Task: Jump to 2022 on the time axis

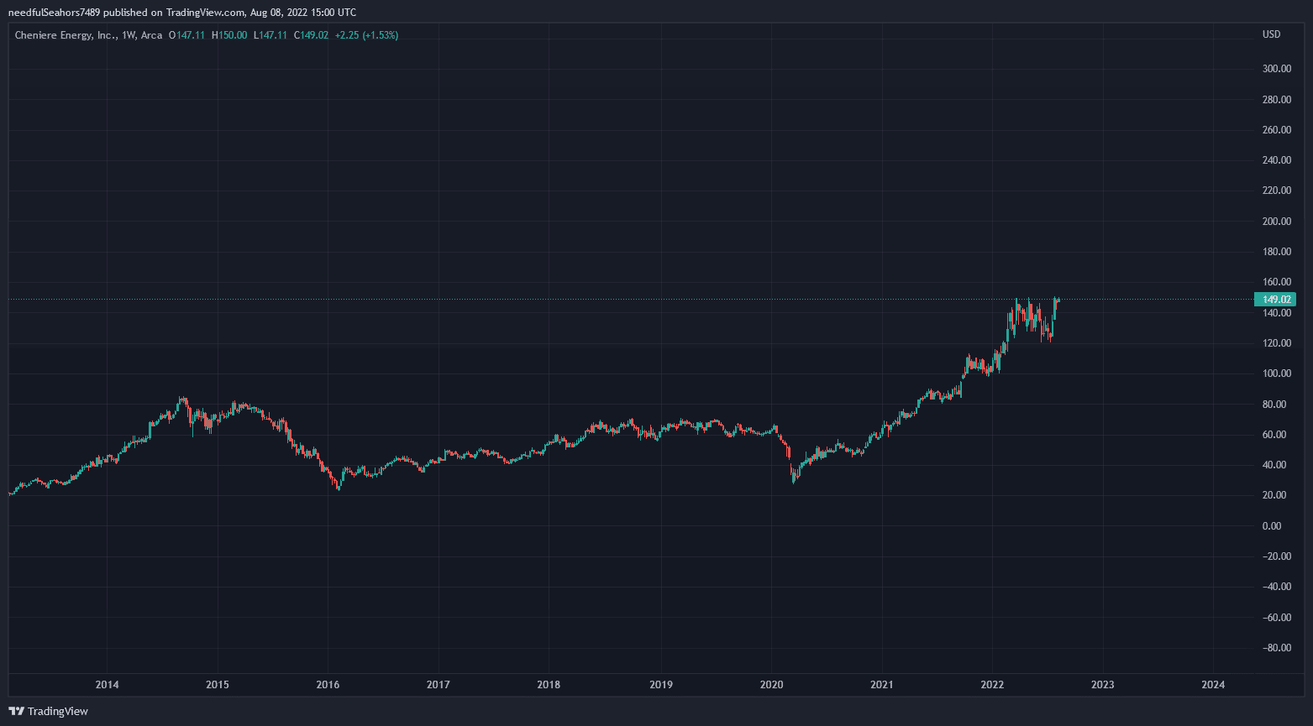Action: 992,685
